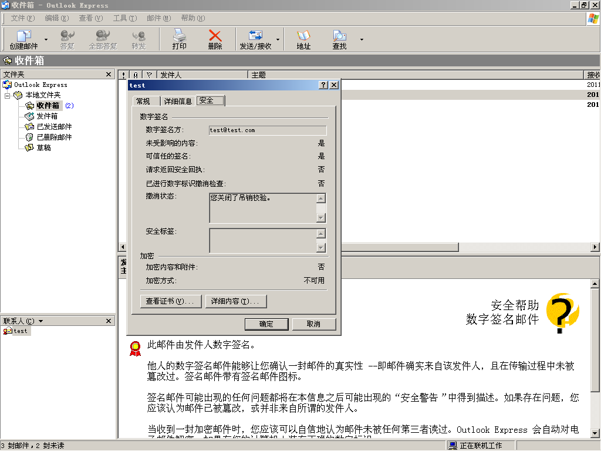
Task: Open the 文件(F) menu
Action: point(23,18)
